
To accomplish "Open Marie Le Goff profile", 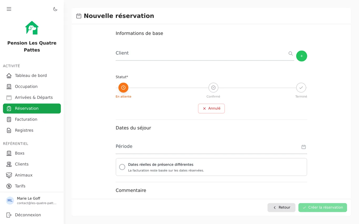I will pyautogui.click(x=32, y=201).
